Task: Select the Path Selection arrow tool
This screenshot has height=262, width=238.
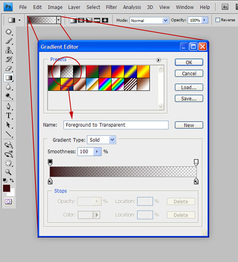Action: click(x=8, y=125)
